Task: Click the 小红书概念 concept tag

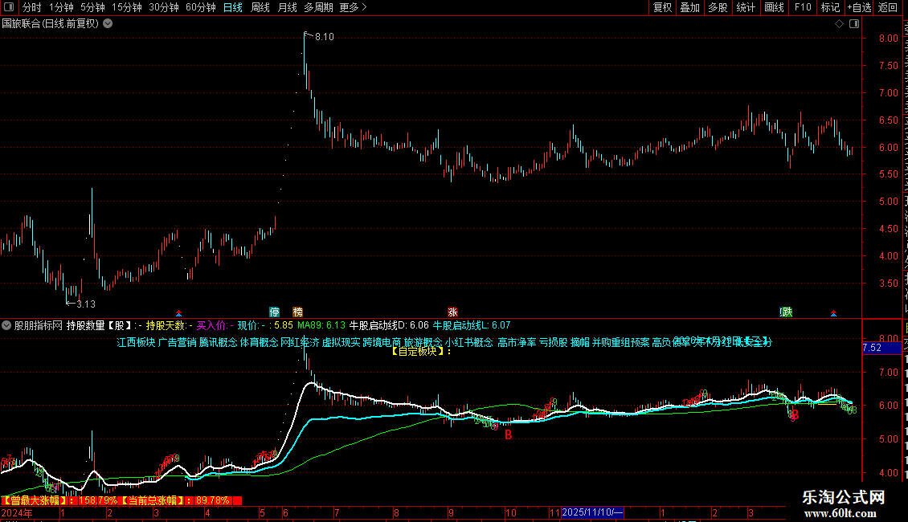Action: point(469,343)
